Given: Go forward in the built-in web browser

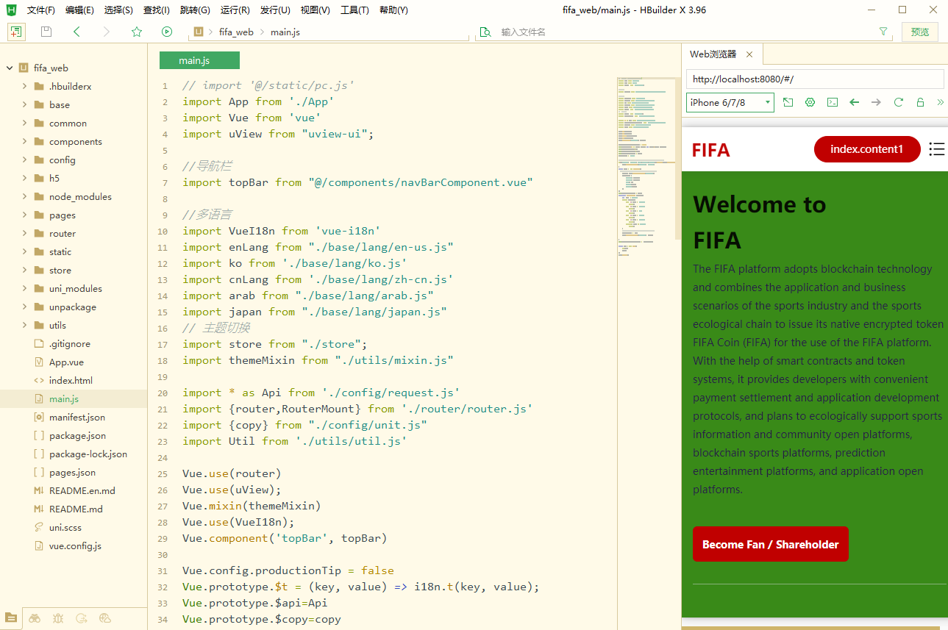Looking at the screenshot, I should tap(876, 102).
